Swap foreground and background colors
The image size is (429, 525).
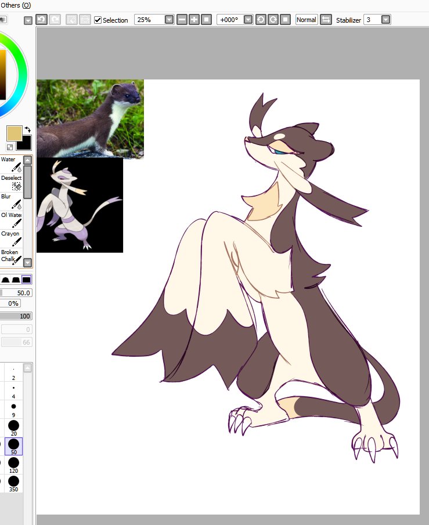point(27,129)
